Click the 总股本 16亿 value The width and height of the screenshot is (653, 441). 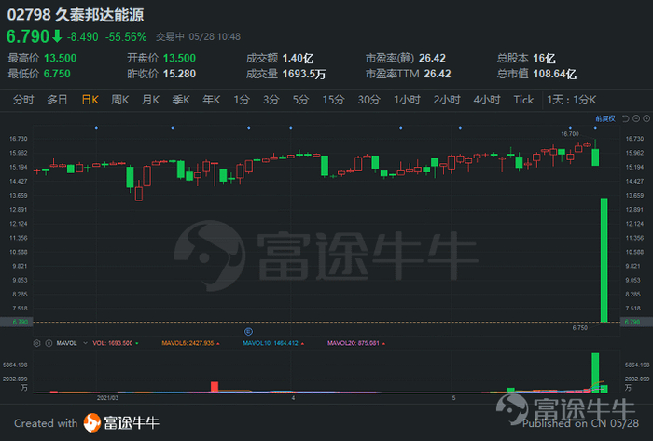tap(544, 58)
